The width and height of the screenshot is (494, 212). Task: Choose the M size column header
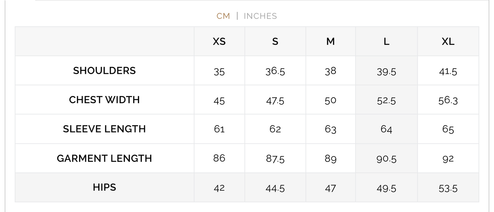(330, 41)
